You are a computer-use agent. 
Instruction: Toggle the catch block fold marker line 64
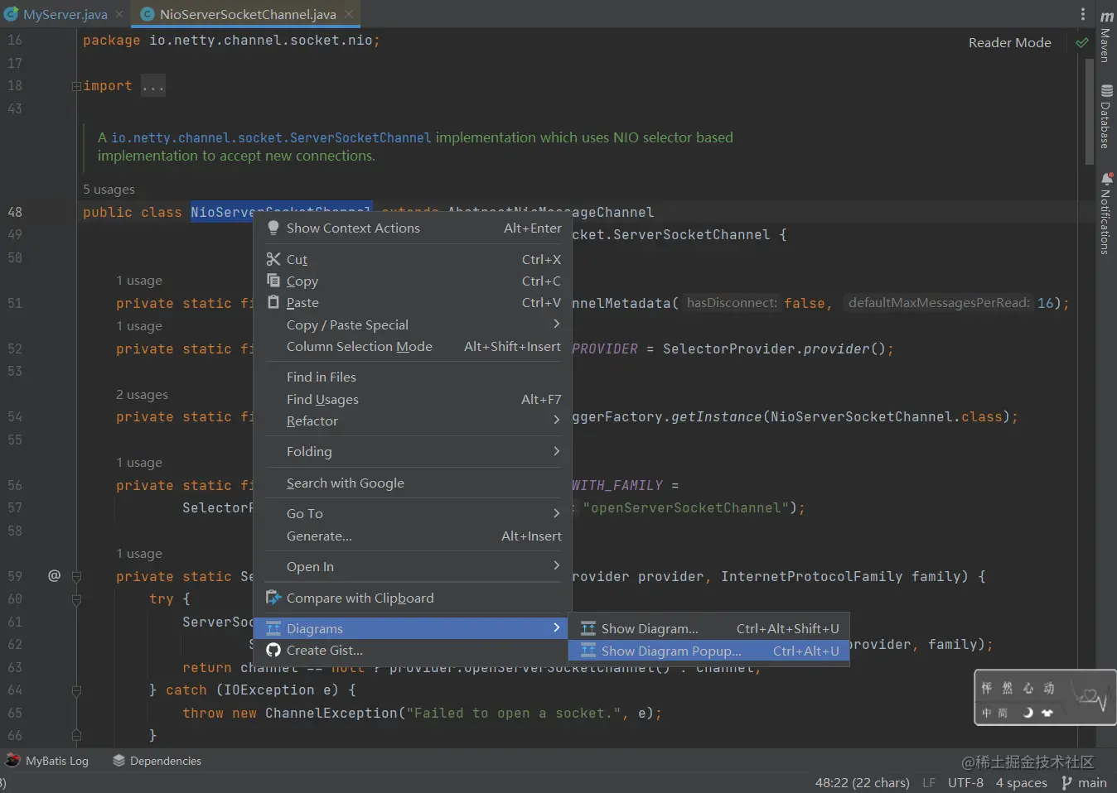point(76,690)
